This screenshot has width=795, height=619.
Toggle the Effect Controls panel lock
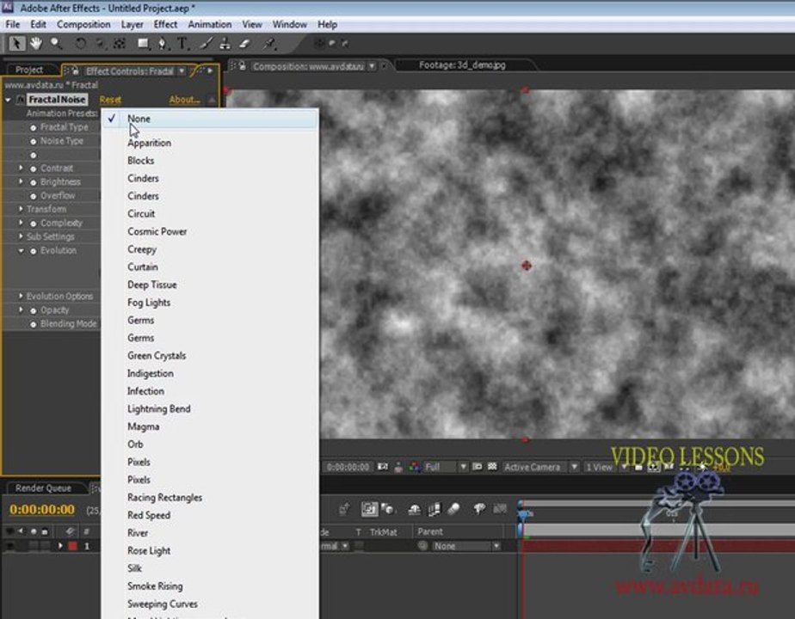point(75,70)
